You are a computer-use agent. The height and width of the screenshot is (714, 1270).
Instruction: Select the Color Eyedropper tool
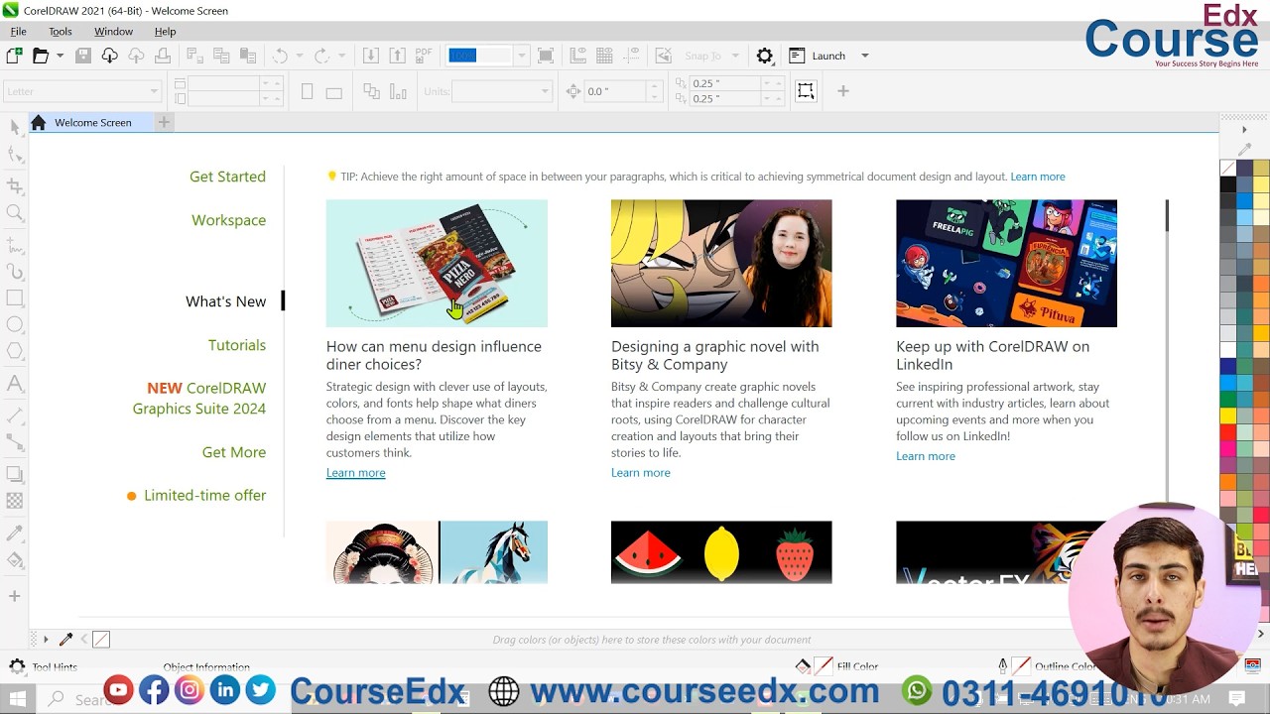pyautogui.click(x=14, y=534)
